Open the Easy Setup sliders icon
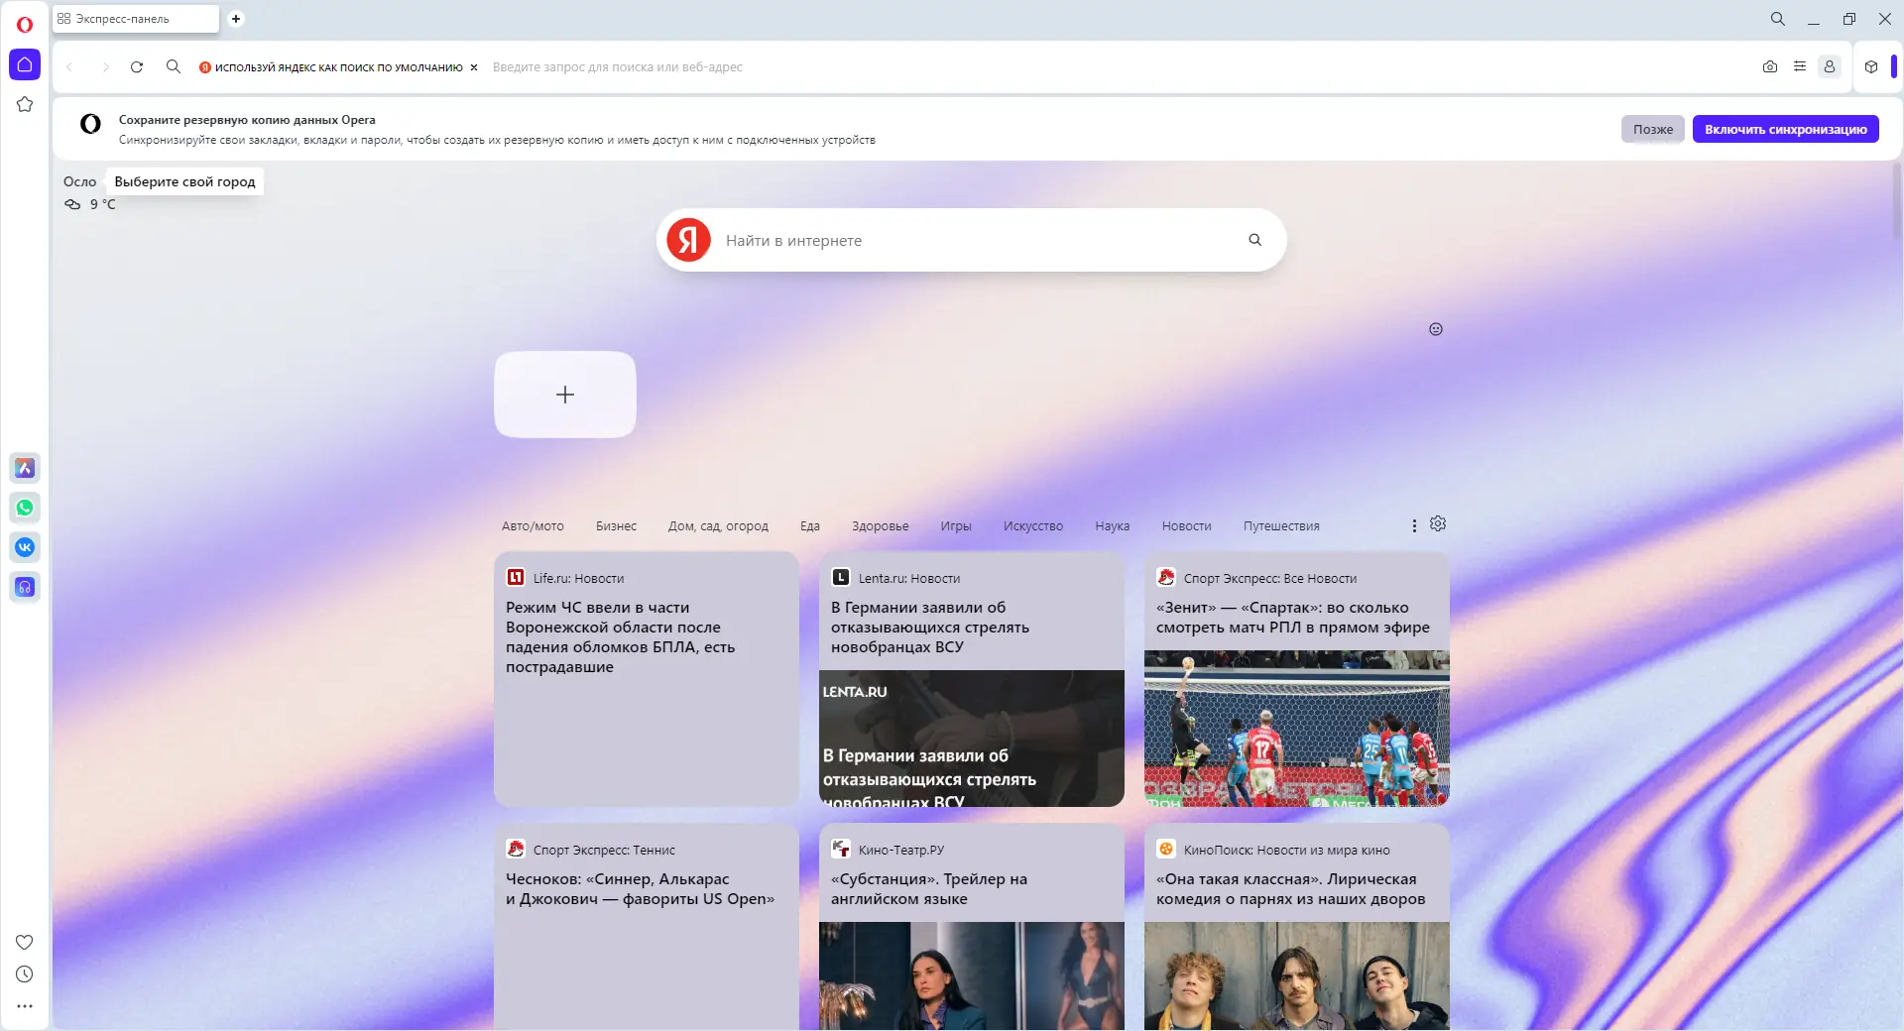This screenshot has height=1031, width=1904. [x=1802, y=66]
